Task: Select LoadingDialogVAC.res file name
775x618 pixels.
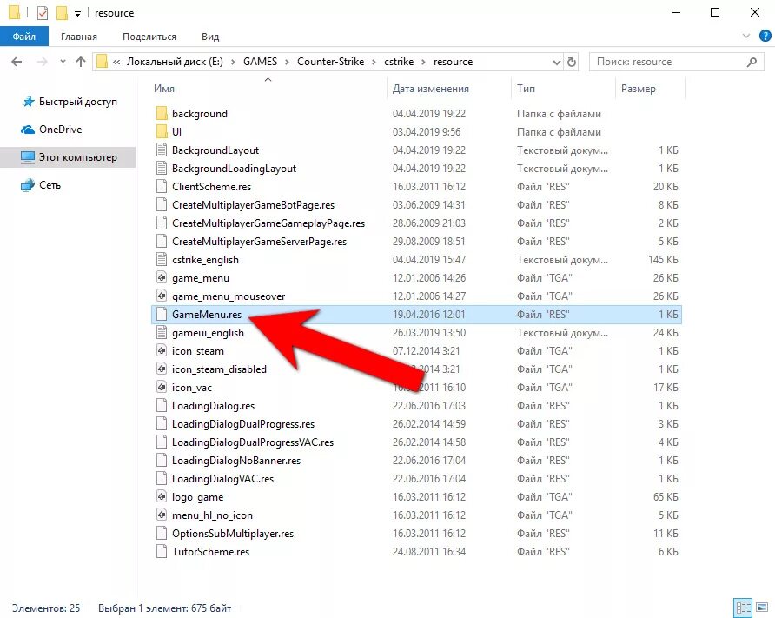Action: [x=222, y=479]
